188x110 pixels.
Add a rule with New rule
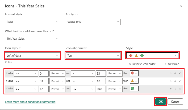(x=172, y=64)
